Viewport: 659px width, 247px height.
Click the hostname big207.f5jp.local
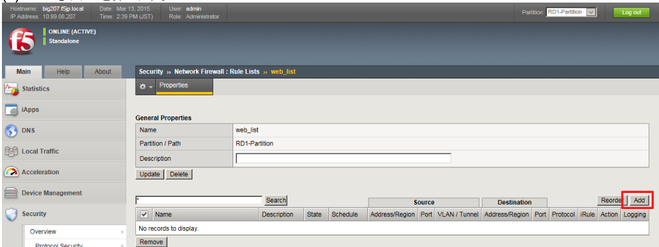pos(63,9)
